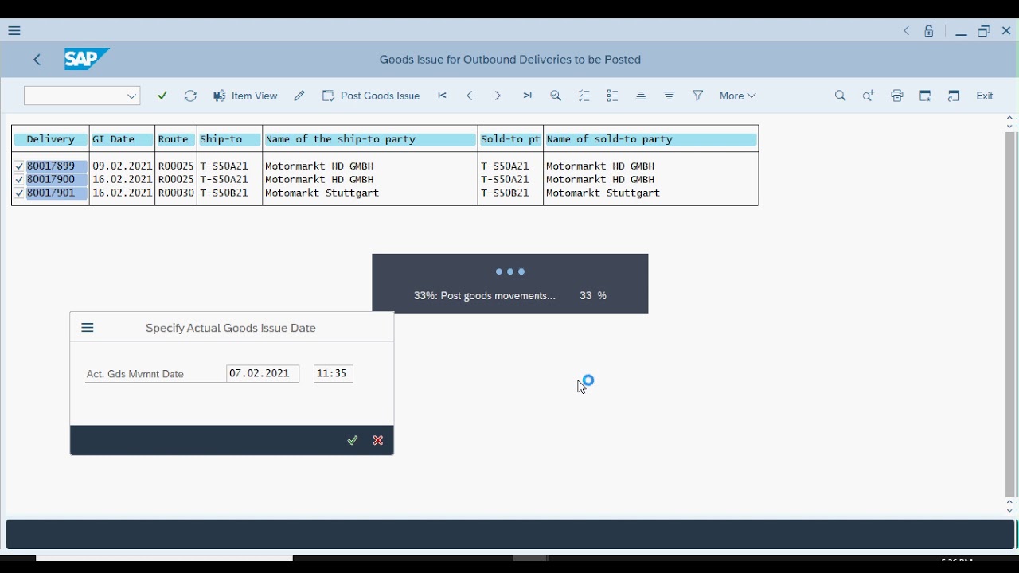
Task: Open the dialog's hamburger menu
Action: (88, 328)
